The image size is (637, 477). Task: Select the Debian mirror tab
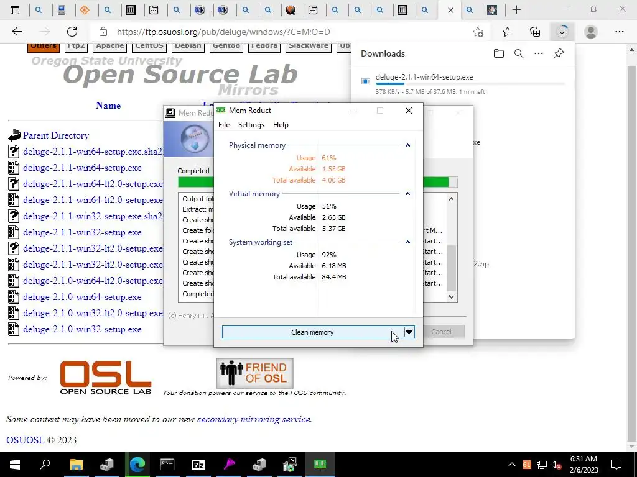tap(188, 46)
